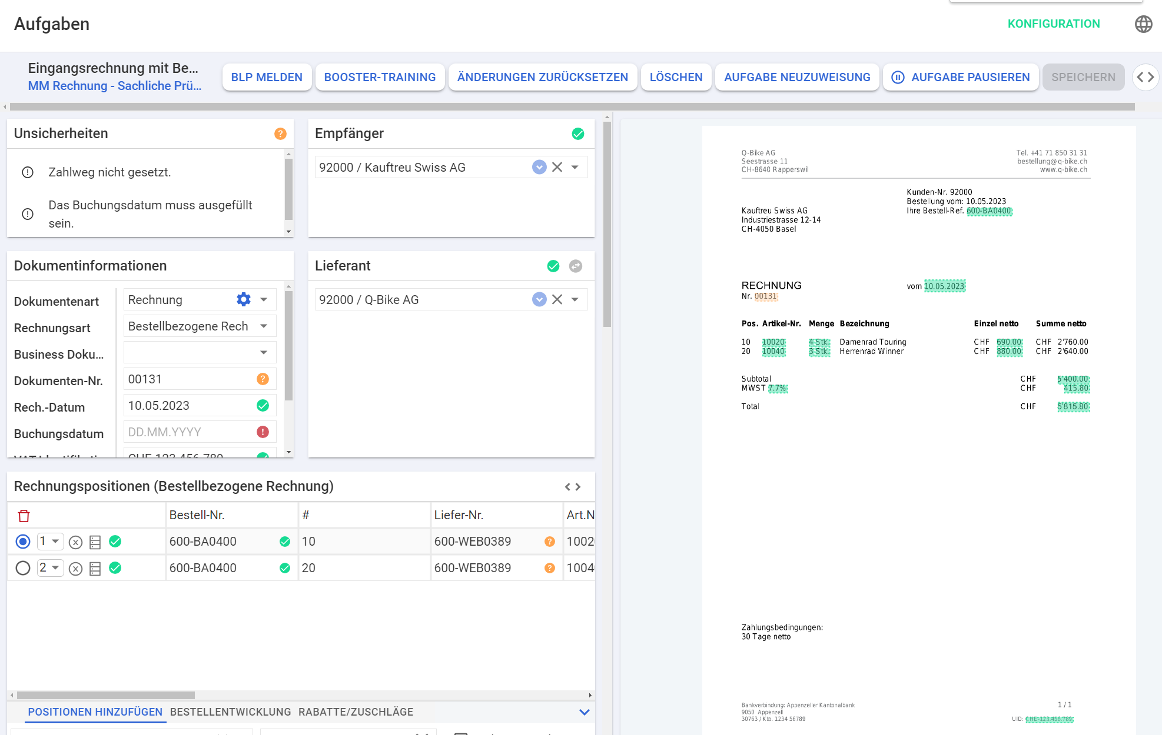Click the circled X icon in row 1

pos(75,542)
